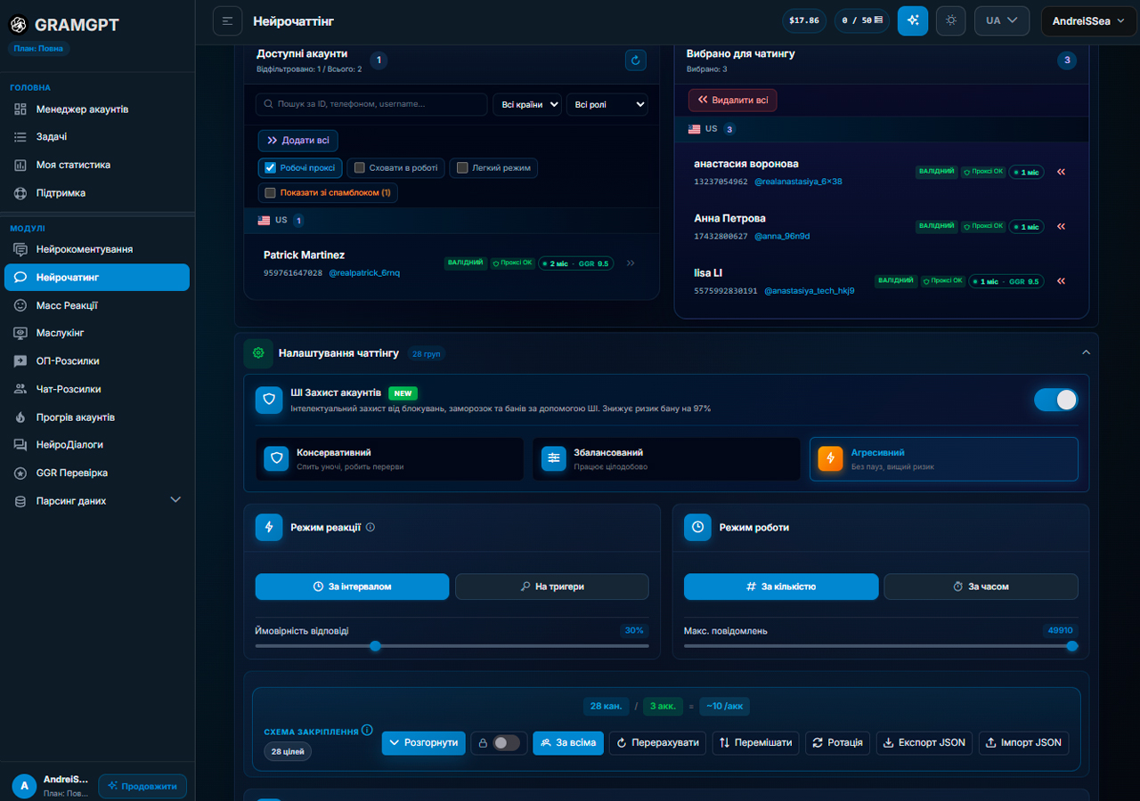Open ОП-Розсилки module

[x=97, y=361]
